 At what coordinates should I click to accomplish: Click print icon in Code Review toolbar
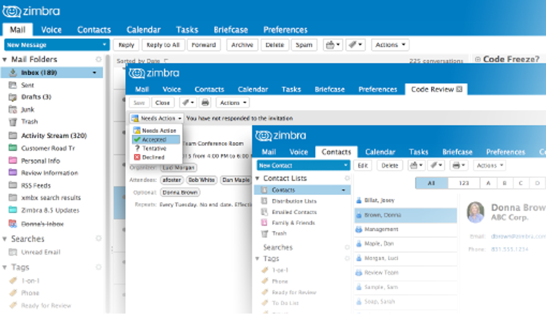(x=206, y=103)
